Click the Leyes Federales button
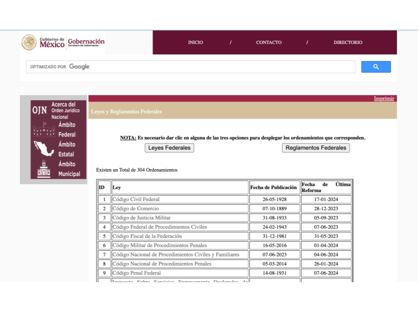Screen dimensions: 419x314 169,148
